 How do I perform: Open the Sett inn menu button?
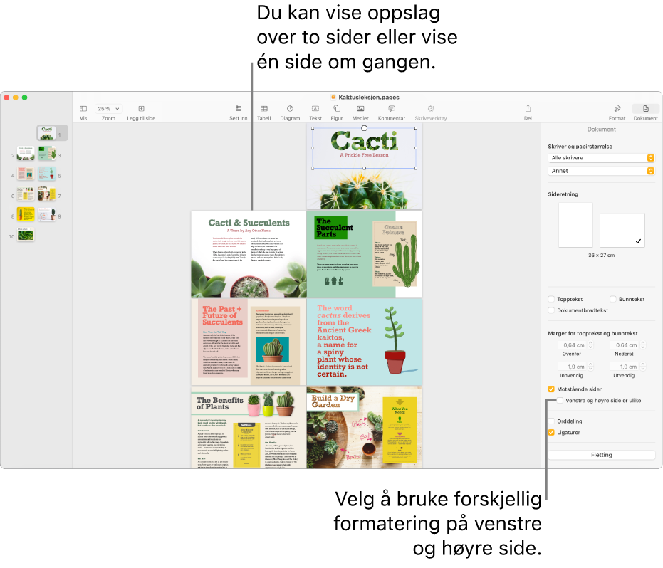pos(239,109)
